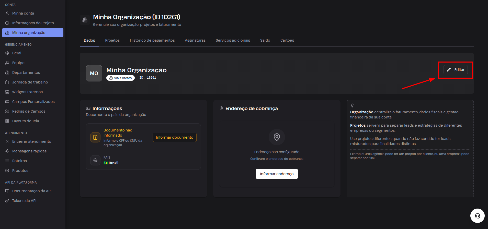Click the mais barato plan badge

point(120,78)
